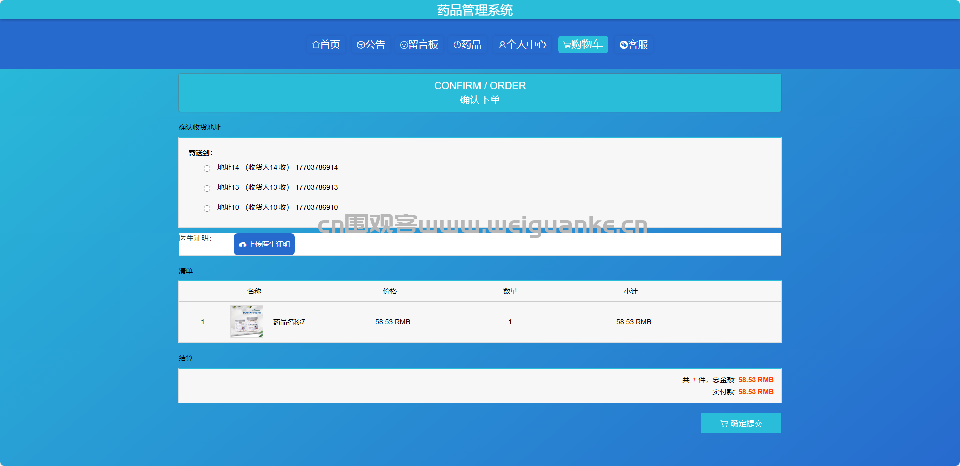
Task: Click the person icon beside 个人中心
Action: (x=502, y=45)
